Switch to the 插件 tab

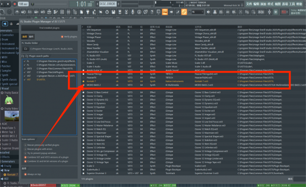[31, 36]
